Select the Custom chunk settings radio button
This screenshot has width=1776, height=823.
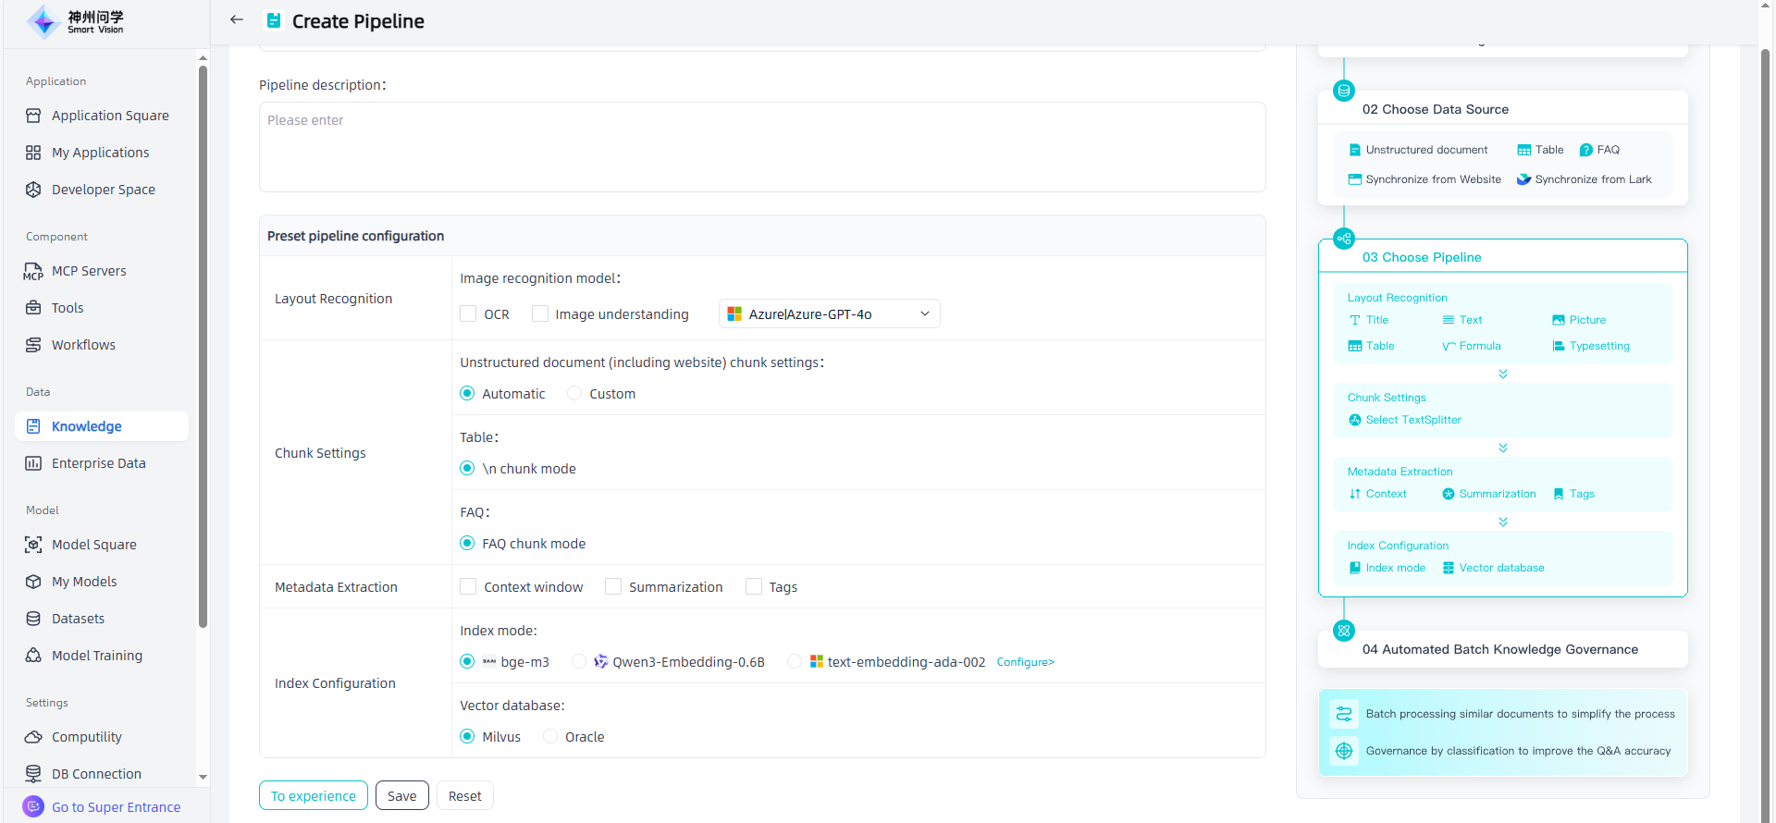pos(574,394)
